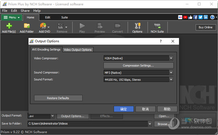This screenshot has height=135, width=218.
Task: Switch to the Edit ribbon tab
Action: 48,17
